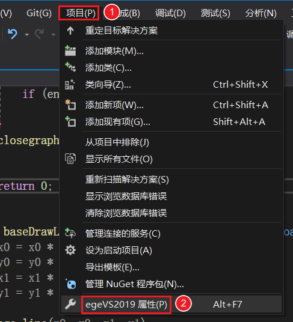Click 'return 0;' line in code editor

(x=26, y=186)
